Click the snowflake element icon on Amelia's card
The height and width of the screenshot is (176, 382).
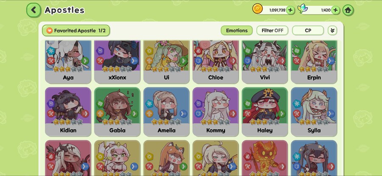pyautogui.click(x=149, y=103)
